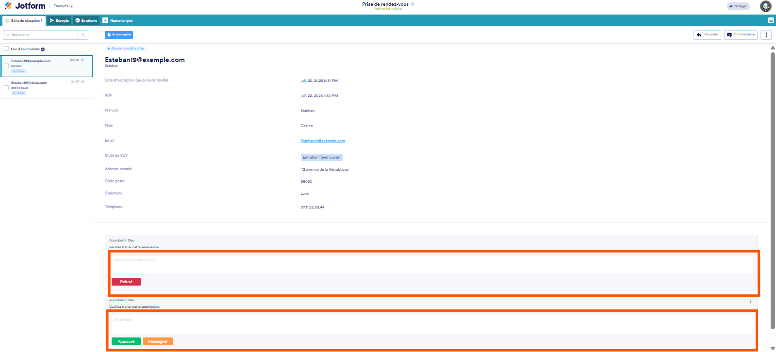Expand the Envoyés dropdown beside the logo
Viewport: 776px width, 352px height.
pos(71,6)
